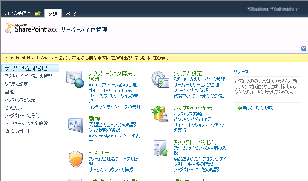Open サーバーのサービスの管理 link

coord(196,84)
